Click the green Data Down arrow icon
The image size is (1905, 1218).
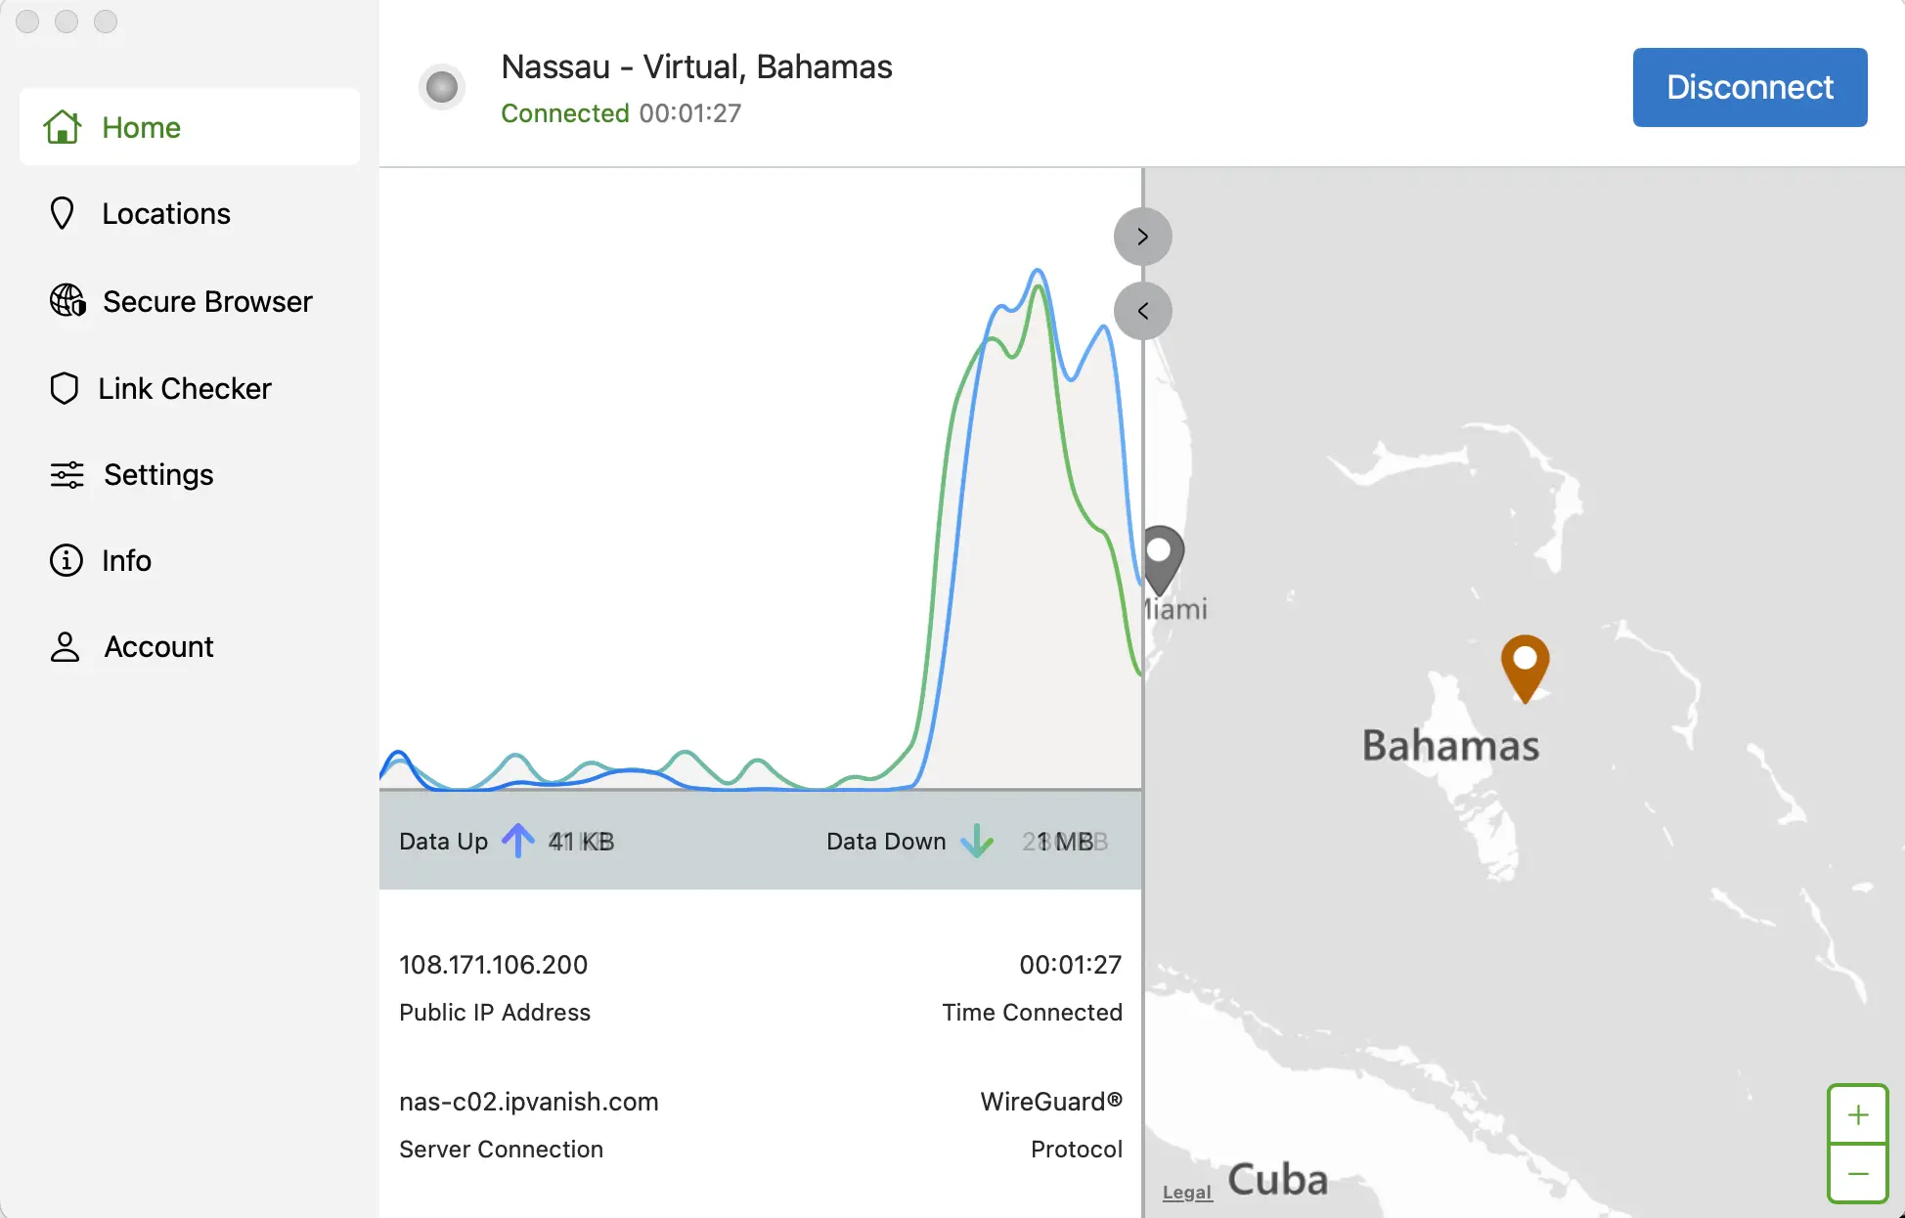pyautogui.click(x=977, y=842)
